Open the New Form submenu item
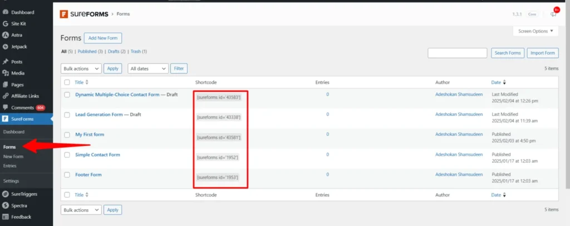This screenshot has width=570, height=226. click(13, 156)
